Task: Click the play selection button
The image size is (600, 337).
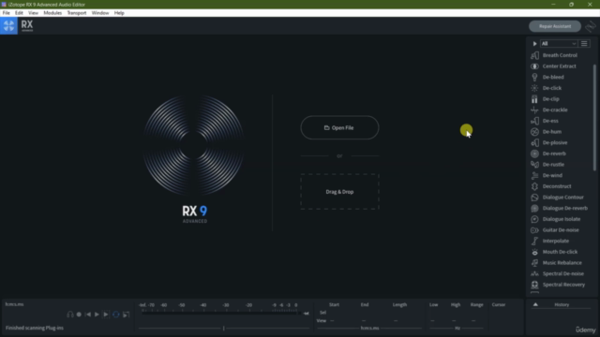Action: click(x=106, y=315)
